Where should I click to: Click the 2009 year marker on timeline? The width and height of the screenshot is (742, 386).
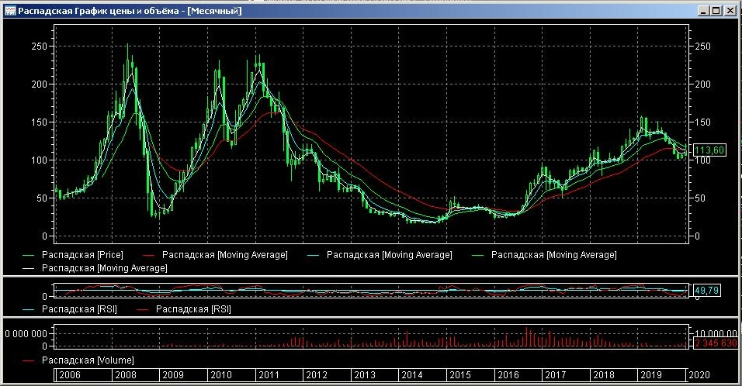(173, 375)
